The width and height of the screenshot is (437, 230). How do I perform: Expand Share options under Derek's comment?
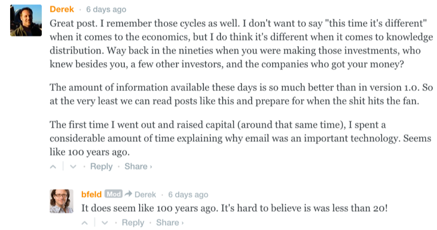pyautogui.click(x=138, y=166)
